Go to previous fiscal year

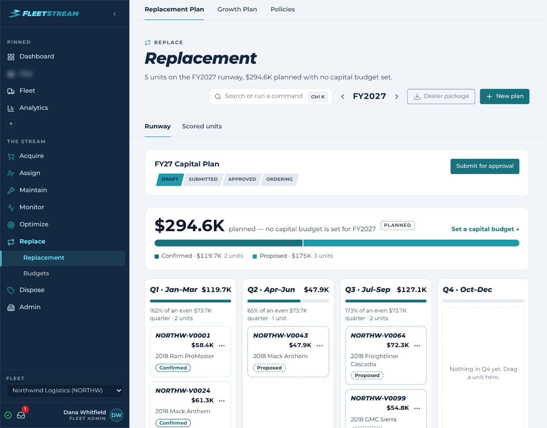343,96
